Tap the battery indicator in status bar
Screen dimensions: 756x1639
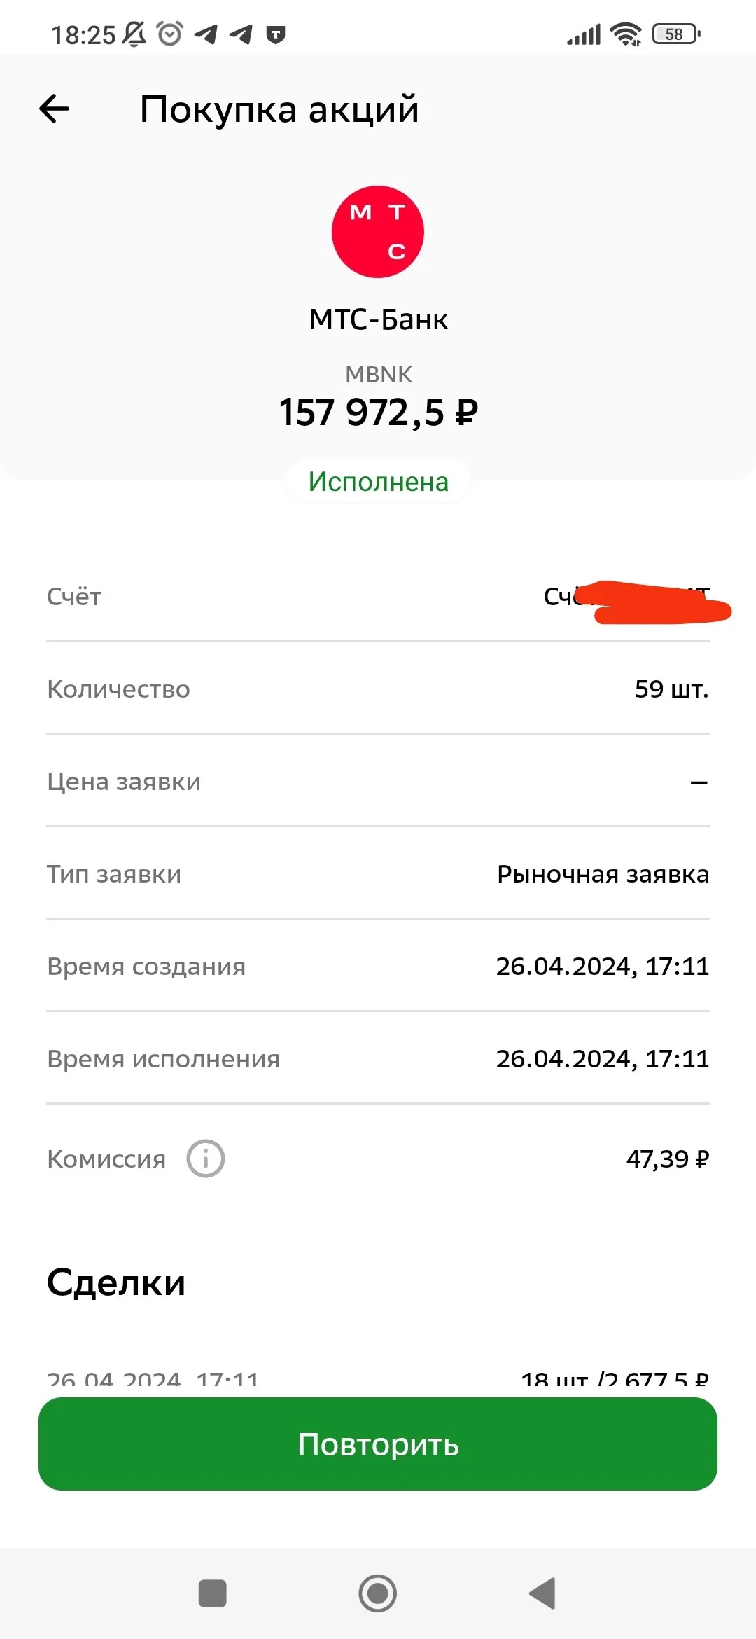(676, 34)
